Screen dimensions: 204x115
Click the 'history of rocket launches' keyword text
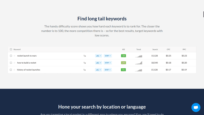point(29,70)
